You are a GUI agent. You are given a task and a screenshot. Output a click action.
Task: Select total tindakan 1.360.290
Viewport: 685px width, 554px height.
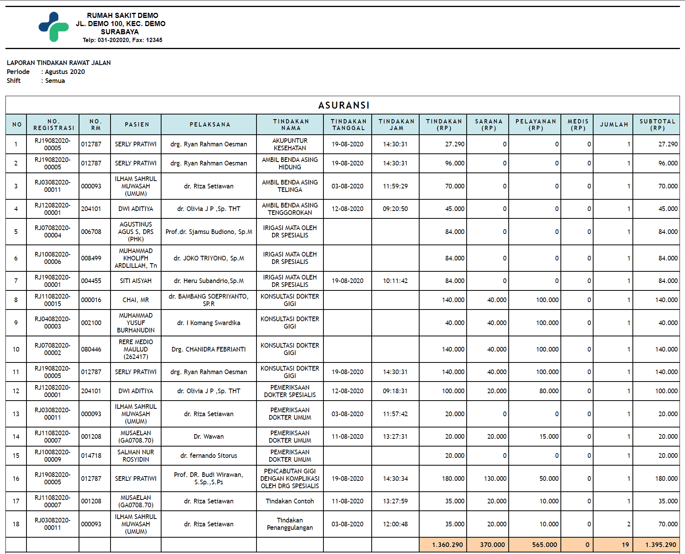[x=448, y=545]
